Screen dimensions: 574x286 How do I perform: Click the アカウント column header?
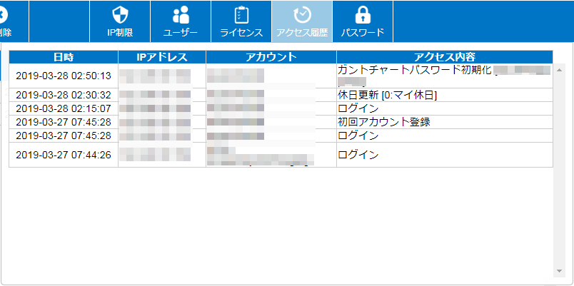(x=271, y=57)
